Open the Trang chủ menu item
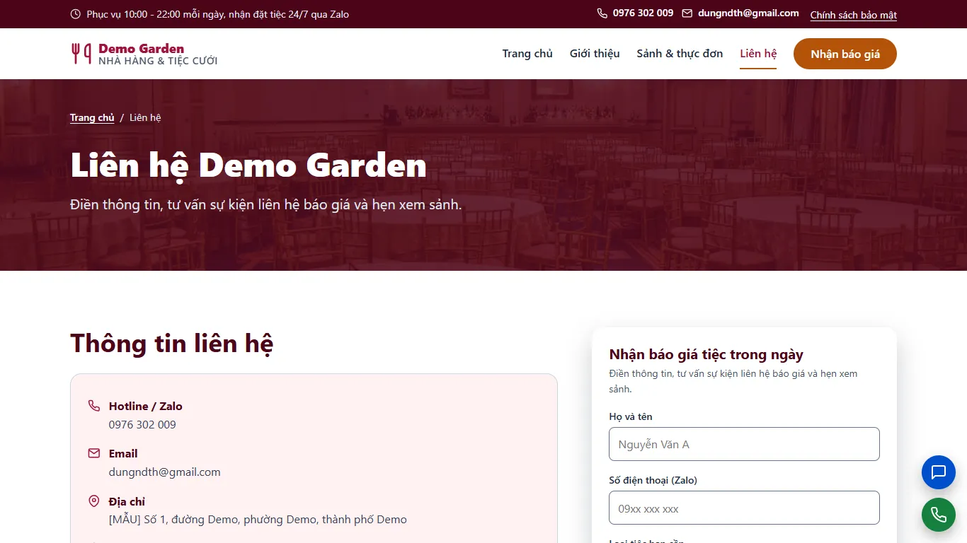The height and width of the screenshot is (543, 967). coord(527,54)
